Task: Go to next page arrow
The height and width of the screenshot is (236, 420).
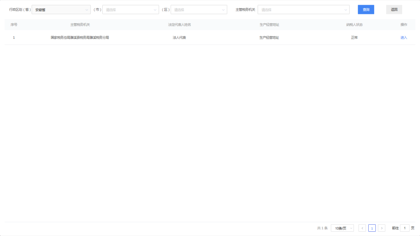Action: (382, 228)
